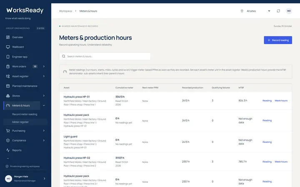Click the 785.7 h MTBF value
Image resolution: width=300 pixels, height=187 pixels.
[242, 161]
